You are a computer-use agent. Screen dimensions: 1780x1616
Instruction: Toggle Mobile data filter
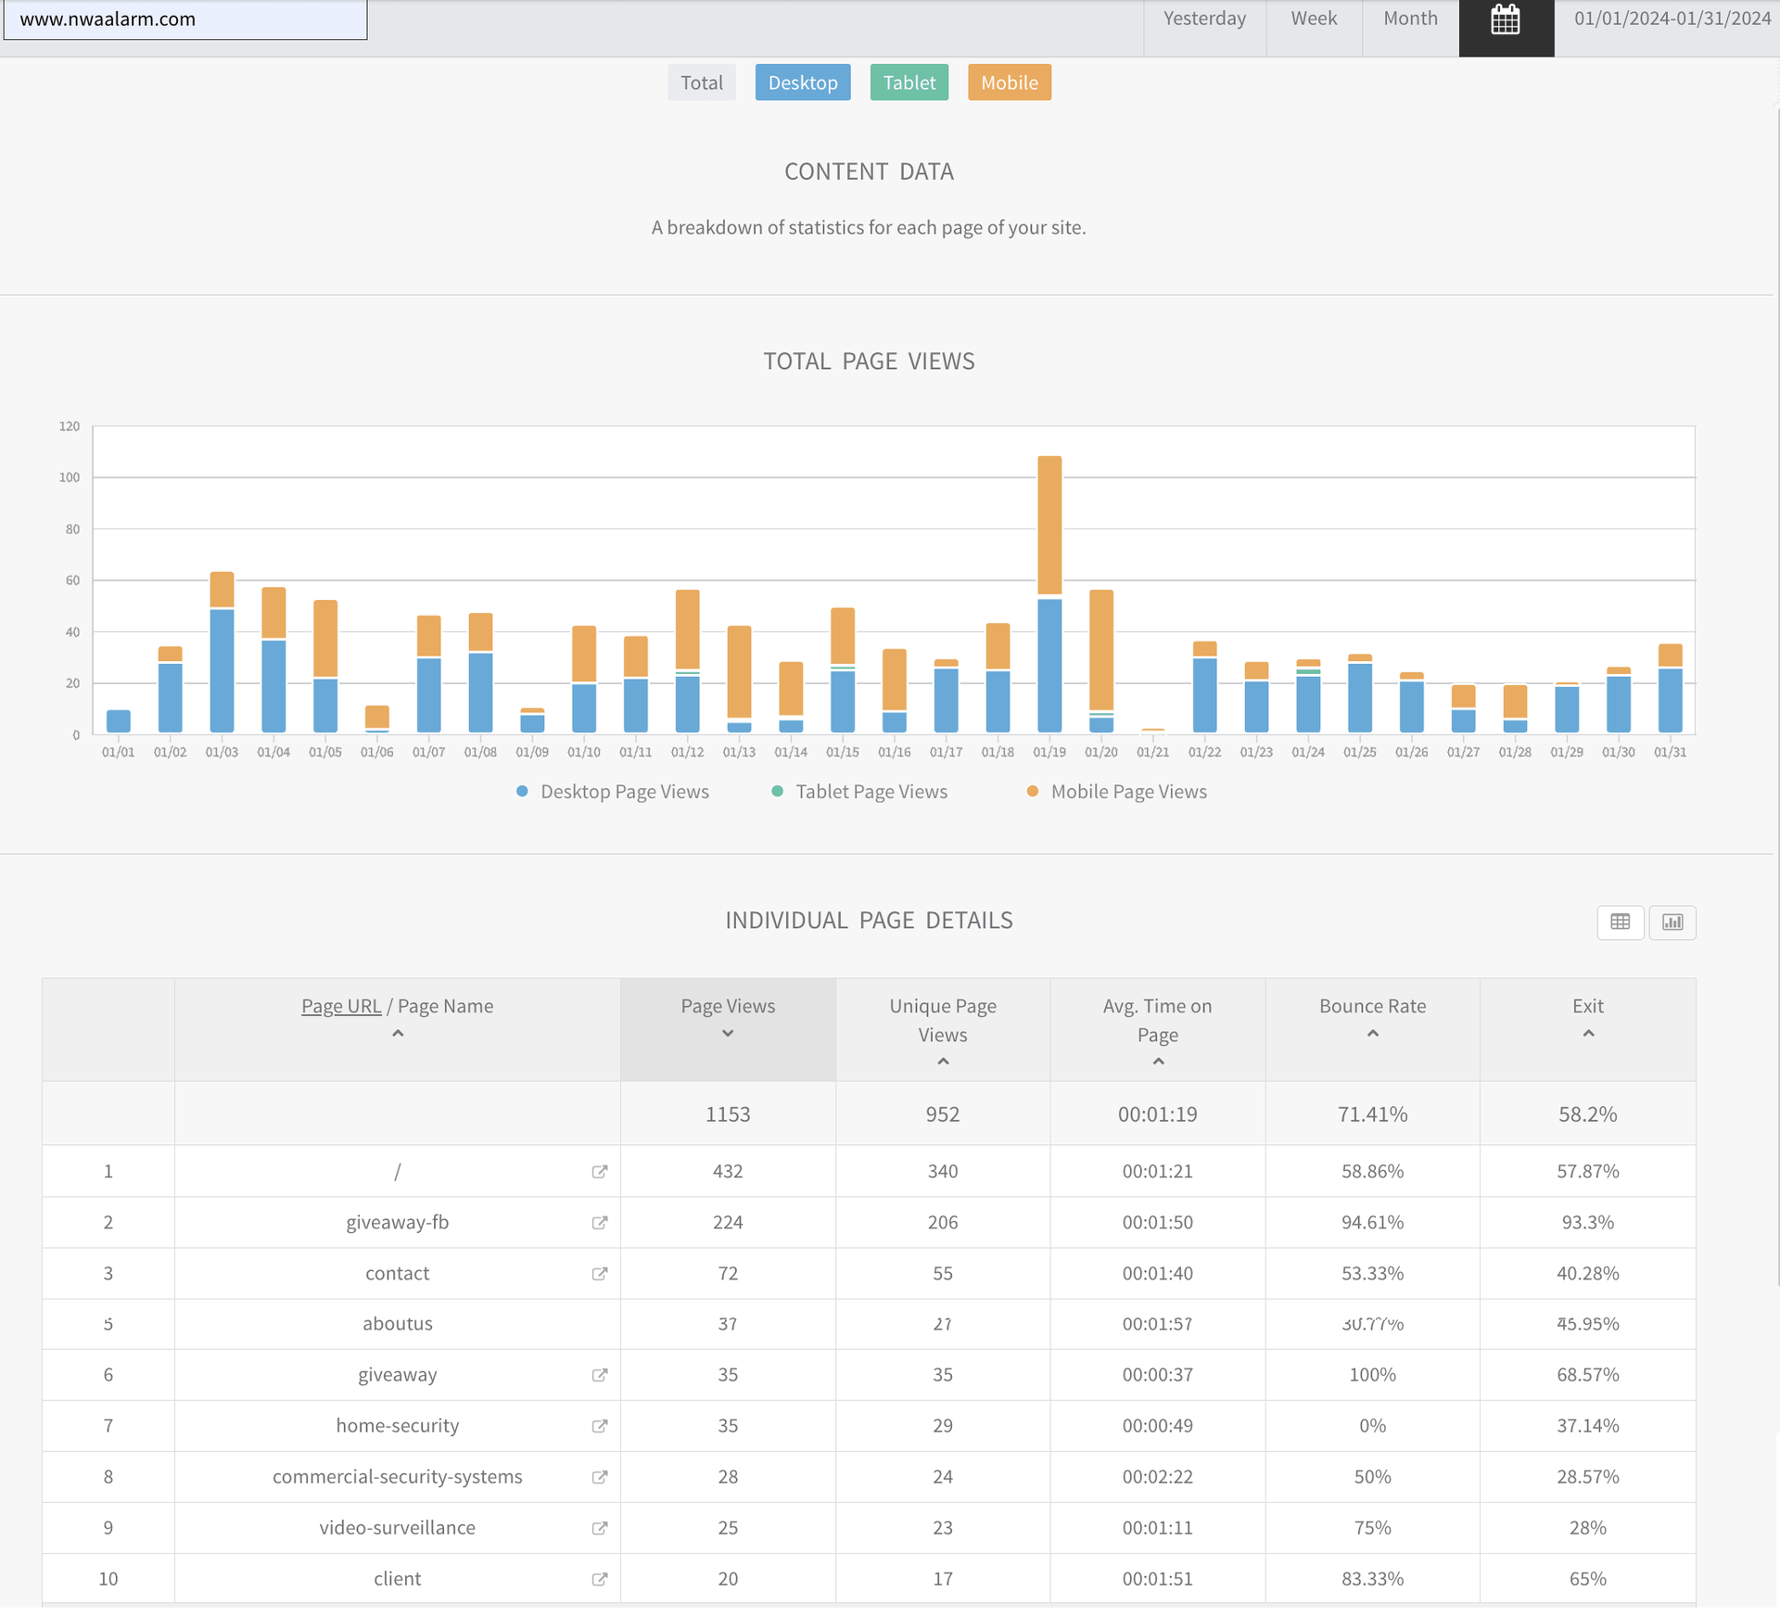click(x=1009, y=83)
